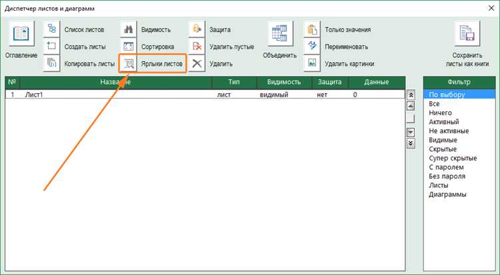Image resolution: width=500 pixels, height=275 pixels.
Task: Click the Удалить пустые icon
Action: click(197, 47)
